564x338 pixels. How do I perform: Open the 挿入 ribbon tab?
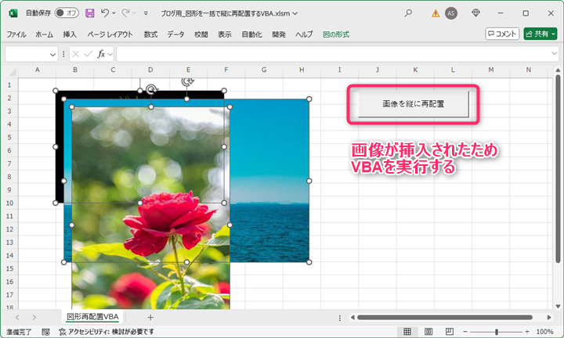(70, 34)
